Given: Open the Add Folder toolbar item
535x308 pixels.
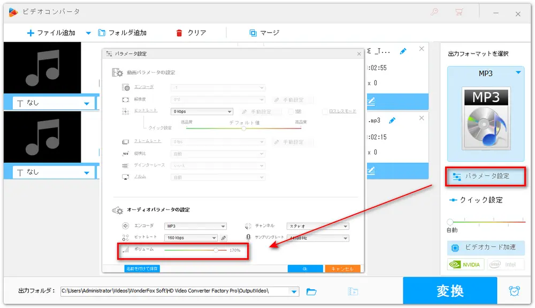Looking at the screenshot, I should pyautogui.click(x=123, y=33).
